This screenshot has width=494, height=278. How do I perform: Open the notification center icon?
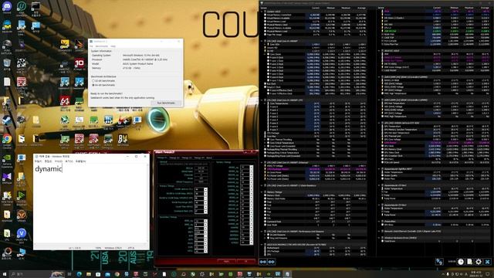point(488,274)
